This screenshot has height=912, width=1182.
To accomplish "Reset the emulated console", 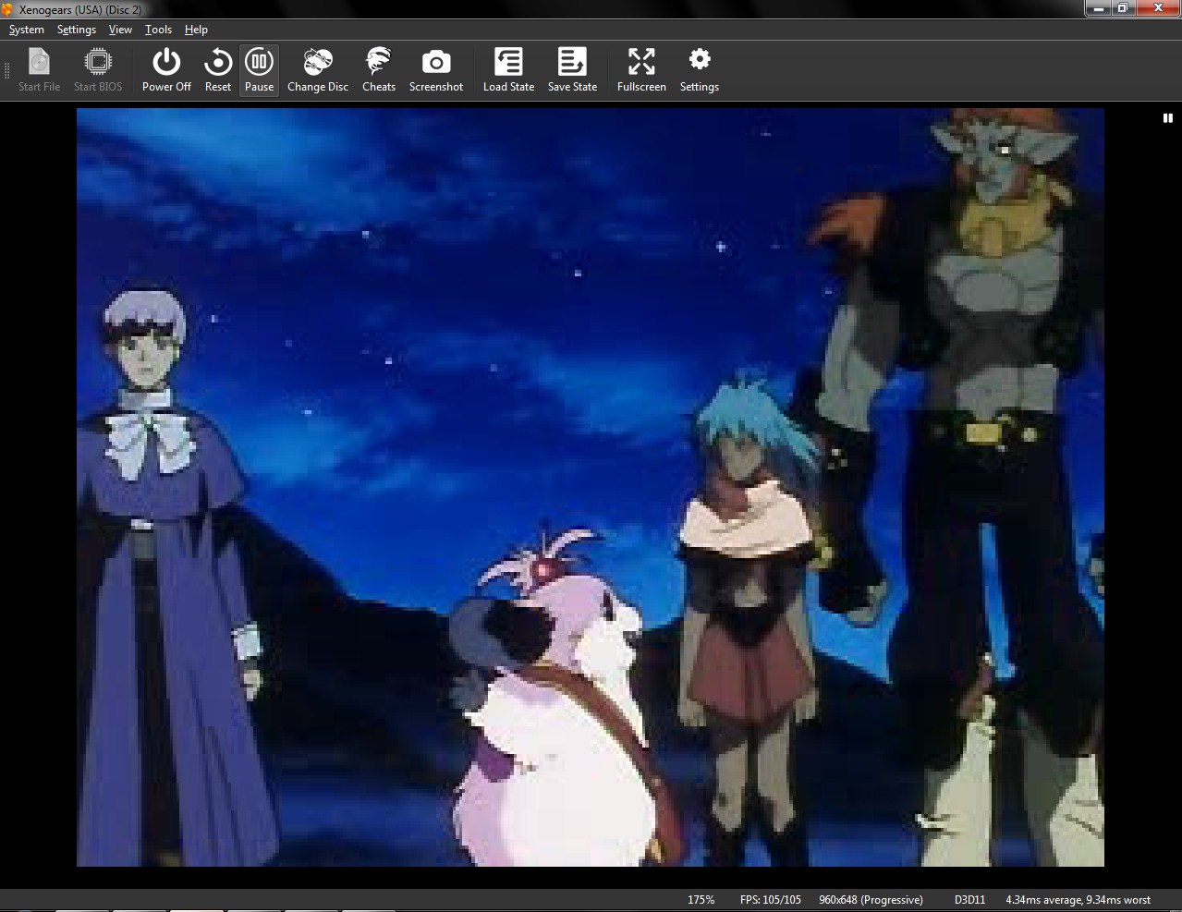I will point(218,70).
